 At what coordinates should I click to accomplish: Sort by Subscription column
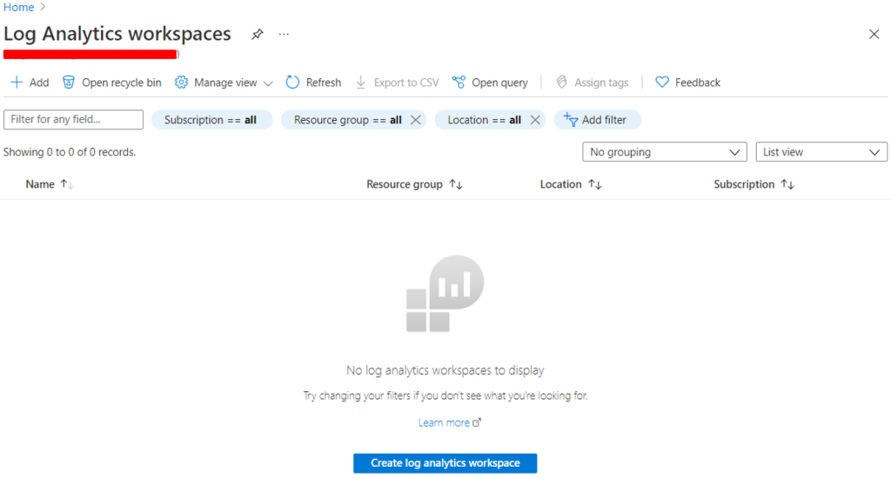coord(754,184)
